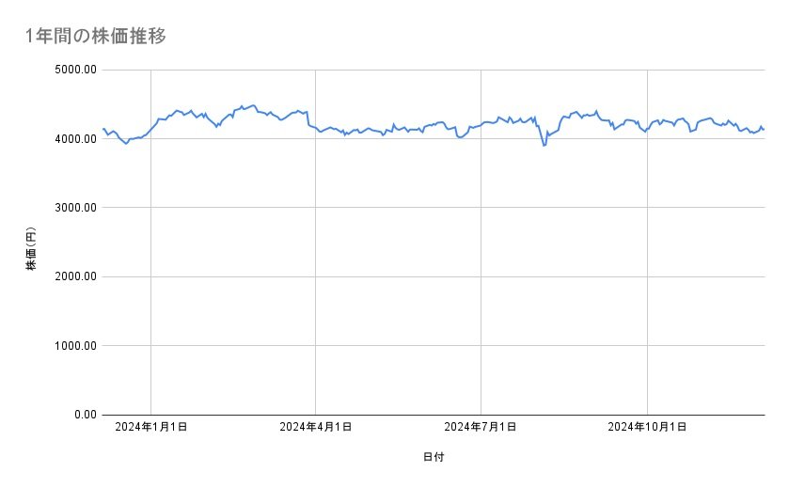Select the 2024年7月1日 x-axis date label
This screenshot has width=789, height=488.
coord(481,428)
